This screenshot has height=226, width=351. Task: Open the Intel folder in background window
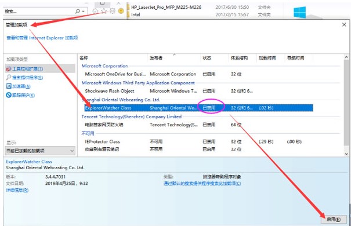(136, 14)
